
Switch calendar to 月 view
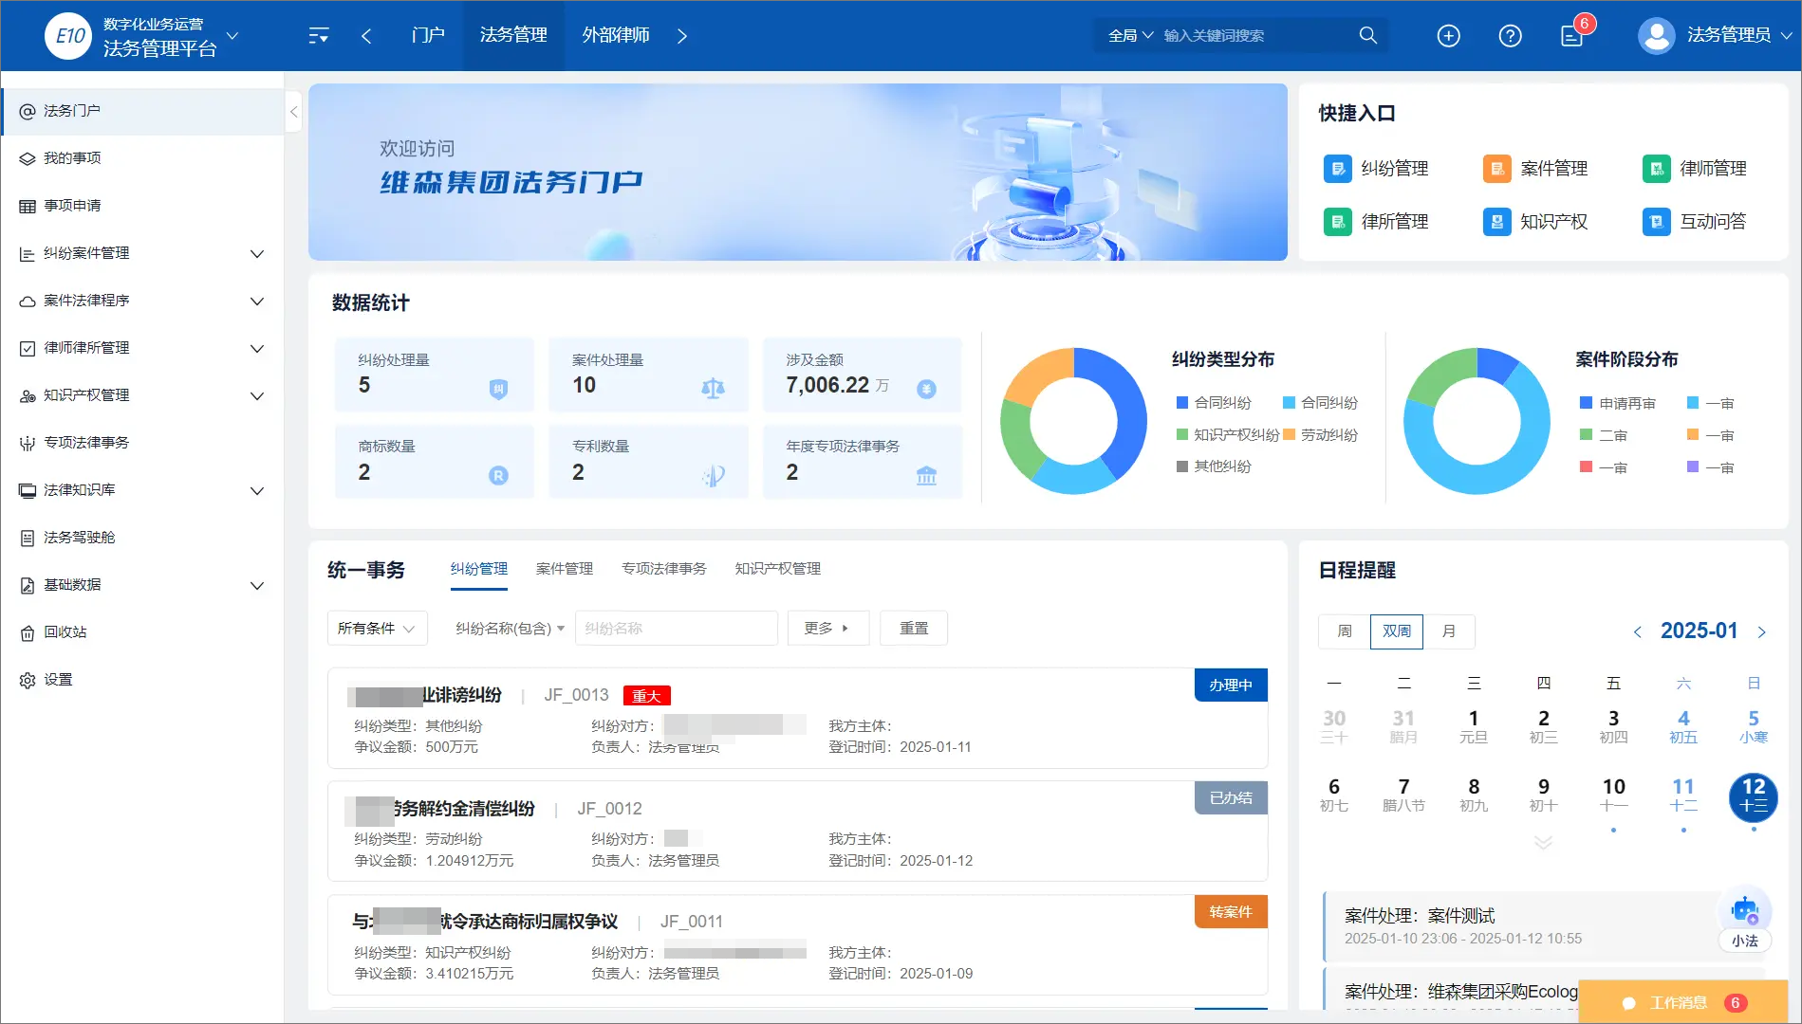1448,631
